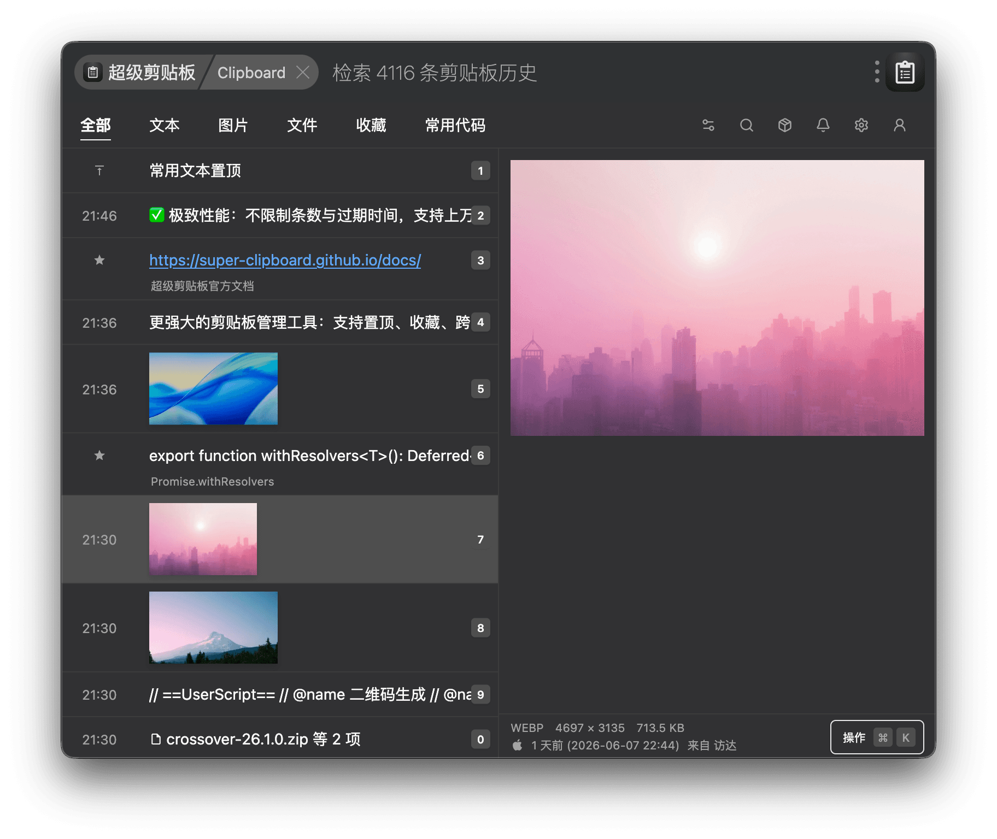
Task: Switch to the 常用代码 tab
Action: 455,125
